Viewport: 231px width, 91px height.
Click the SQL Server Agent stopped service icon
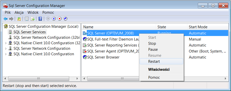85,51
